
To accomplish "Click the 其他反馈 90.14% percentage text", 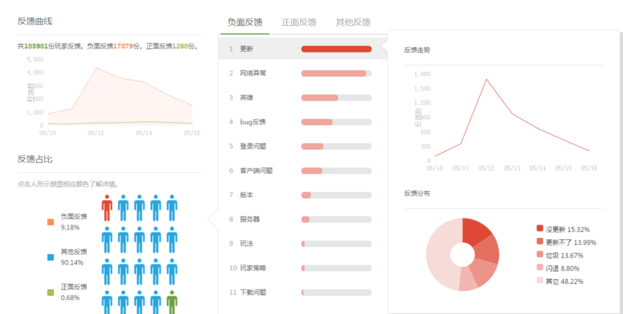I will coord(72,263).
